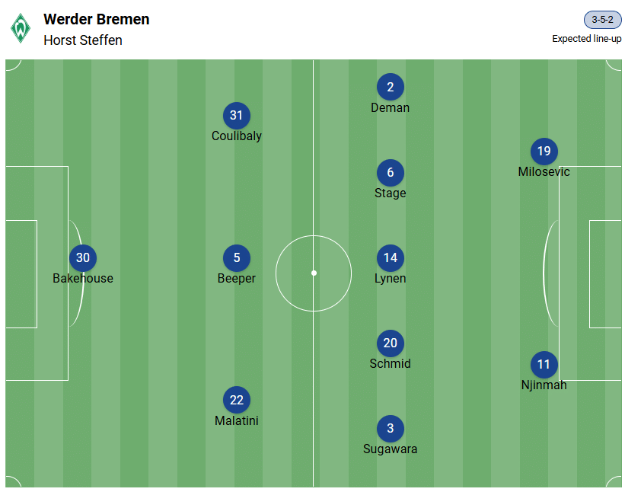Click the Expected line-up label
This screenshot has height=492, width=625.
(587, 39)
